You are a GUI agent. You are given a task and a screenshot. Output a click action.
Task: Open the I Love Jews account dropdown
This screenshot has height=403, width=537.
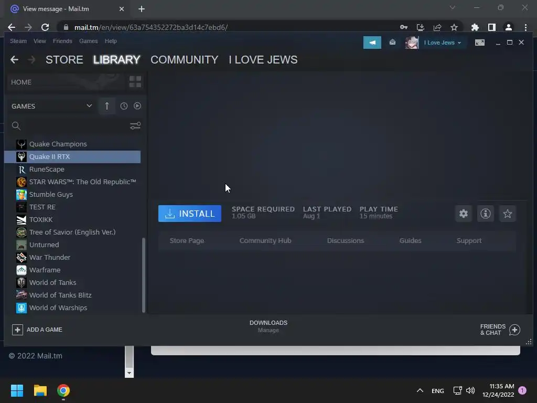click(x=443, y=43)
